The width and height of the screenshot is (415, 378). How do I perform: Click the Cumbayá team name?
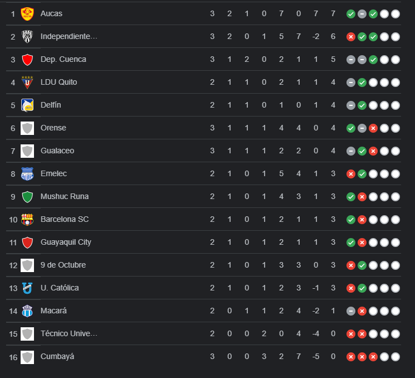click(57, 356)
